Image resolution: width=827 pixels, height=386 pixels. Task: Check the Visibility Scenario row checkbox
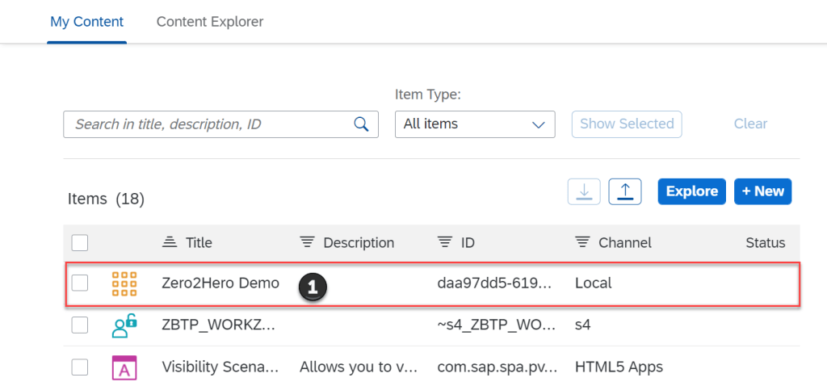(80, 367)
